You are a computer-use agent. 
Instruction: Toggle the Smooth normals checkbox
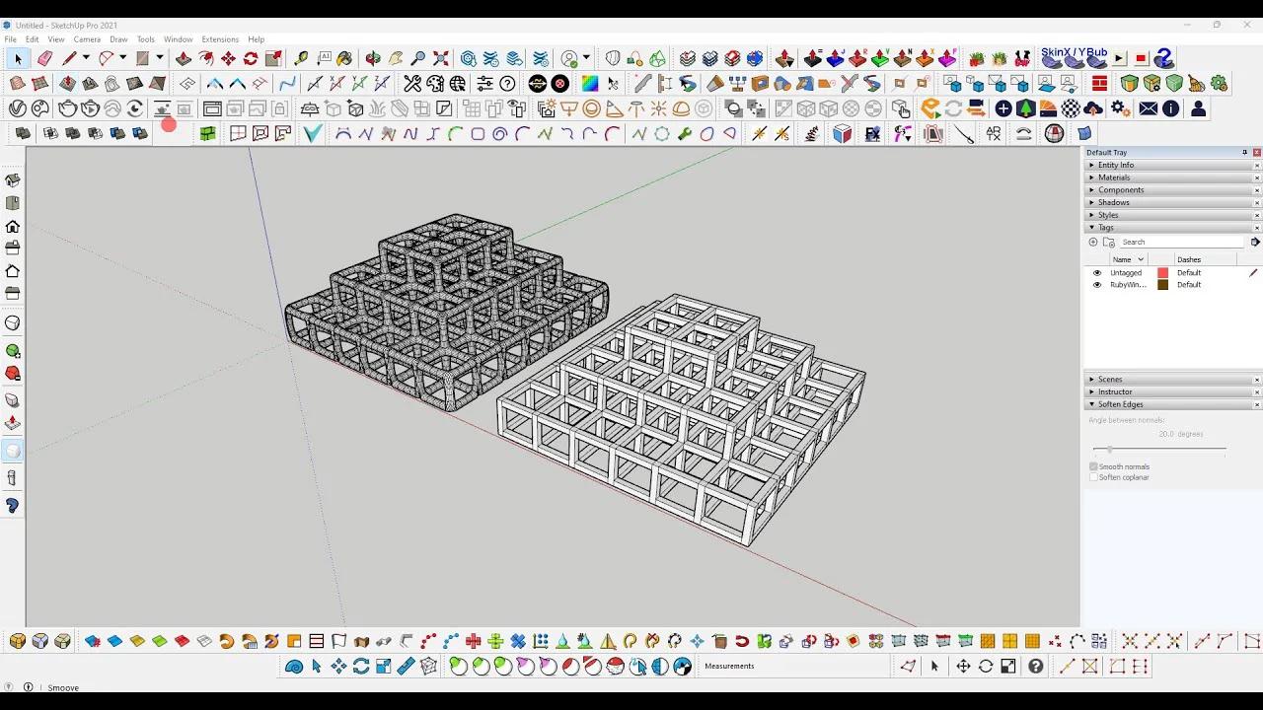pyautogui.click(x=1093, y=466)
